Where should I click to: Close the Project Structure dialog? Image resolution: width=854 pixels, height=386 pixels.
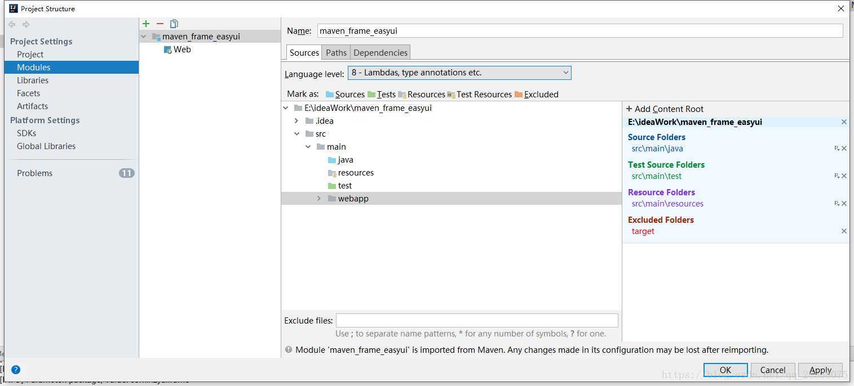click(841, 8)
